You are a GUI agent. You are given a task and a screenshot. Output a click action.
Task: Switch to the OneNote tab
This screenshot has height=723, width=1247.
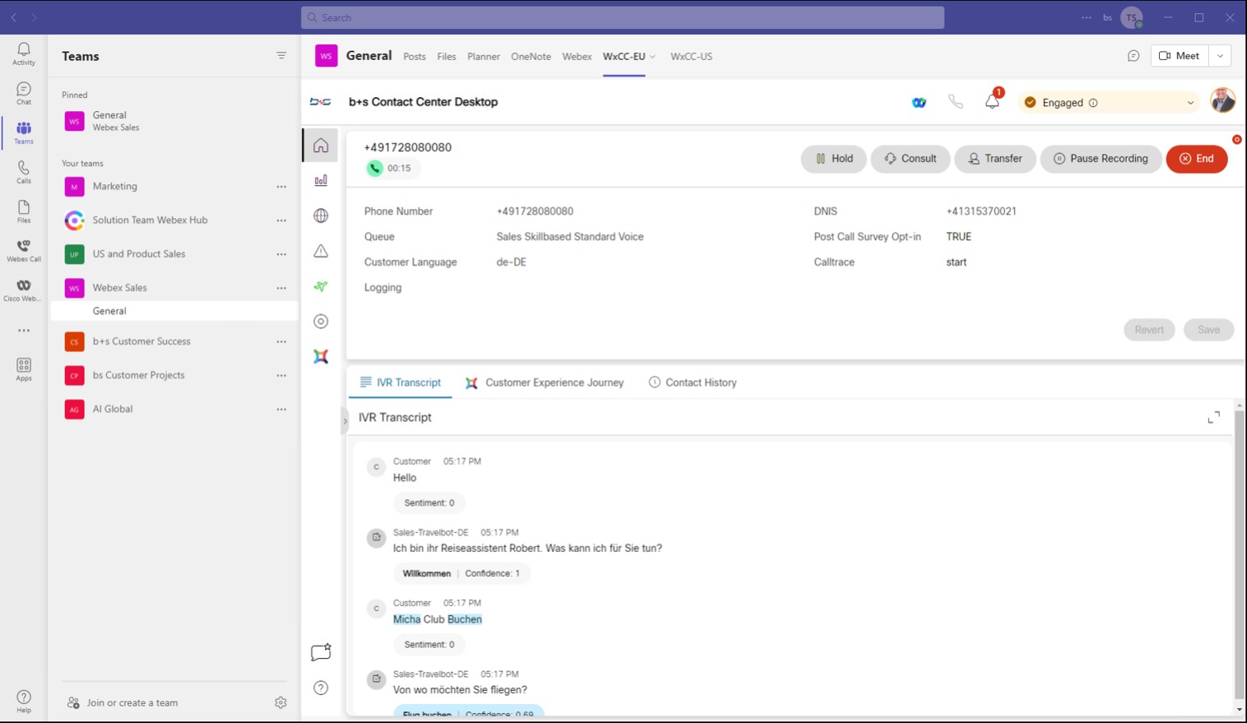(531, 57)
